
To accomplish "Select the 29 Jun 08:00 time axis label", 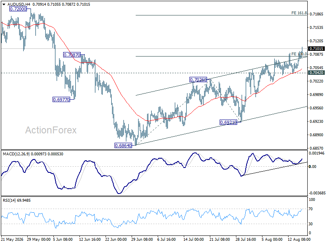I will 142,240.
